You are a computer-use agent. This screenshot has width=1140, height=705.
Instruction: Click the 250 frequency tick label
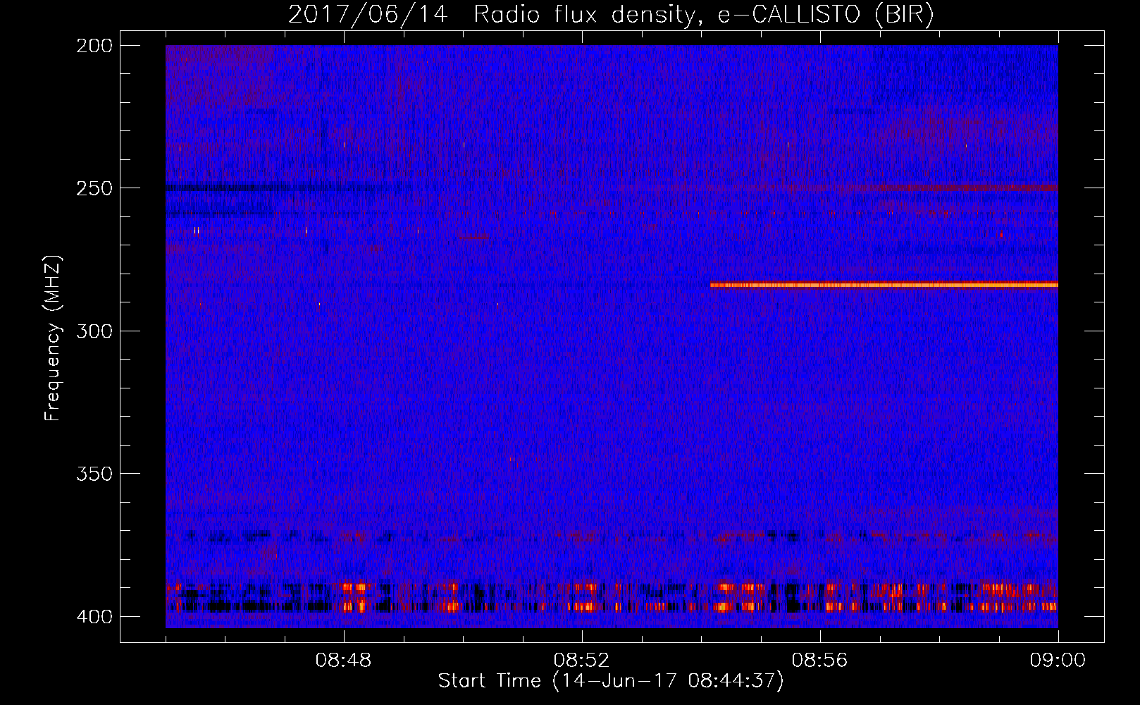pos(94,188)
